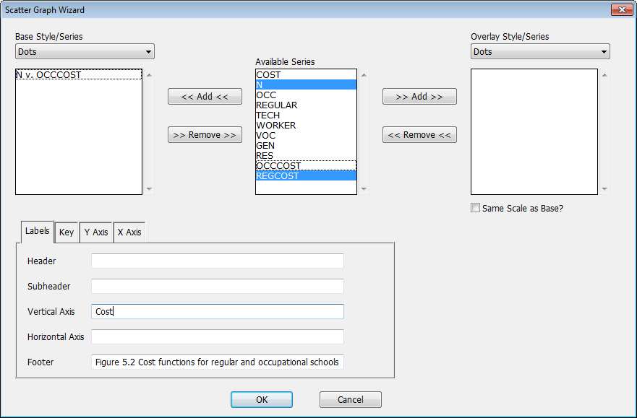
Task: Click the << Add << button for base series
Action: tap(205, 97)
